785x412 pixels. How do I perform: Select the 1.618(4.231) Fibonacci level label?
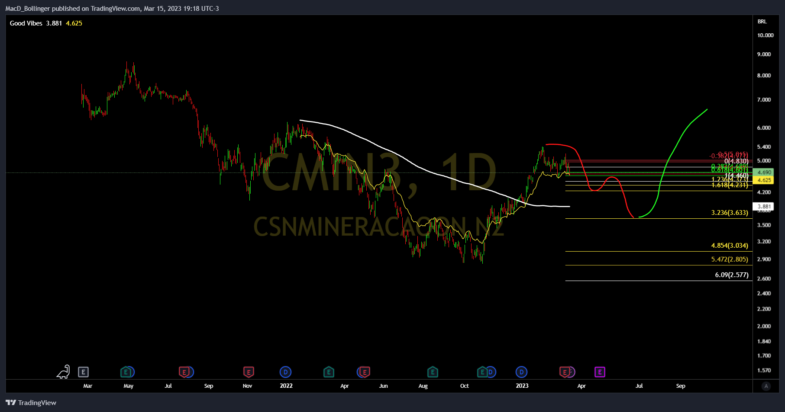click(730, 185)
